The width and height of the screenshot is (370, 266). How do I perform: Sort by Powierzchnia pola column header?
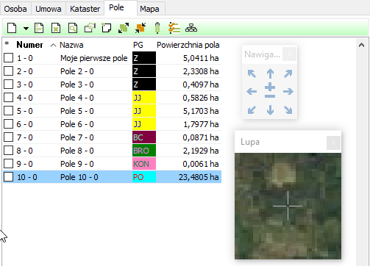click(188, 45)
